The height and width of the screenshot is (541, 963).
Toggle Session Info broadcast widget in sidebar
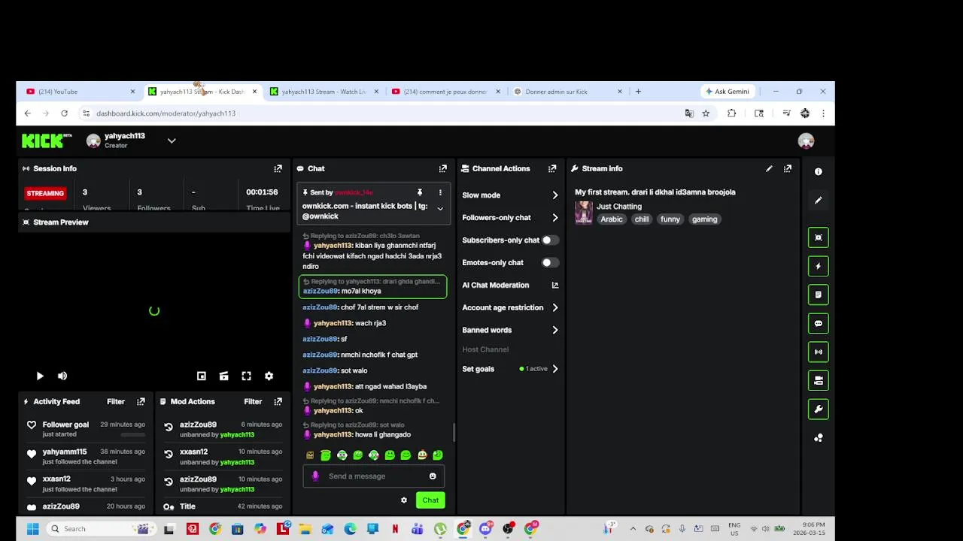click(819, 352)
